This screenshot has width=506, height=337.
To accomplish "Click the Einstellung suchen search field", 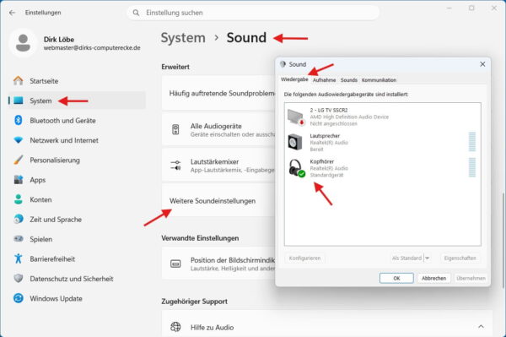I will point(253,13).
